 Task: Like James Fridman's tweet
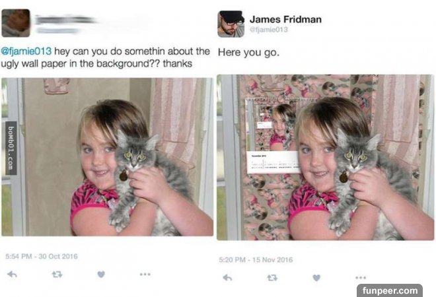pyautogui.click(x=316, y=278)
